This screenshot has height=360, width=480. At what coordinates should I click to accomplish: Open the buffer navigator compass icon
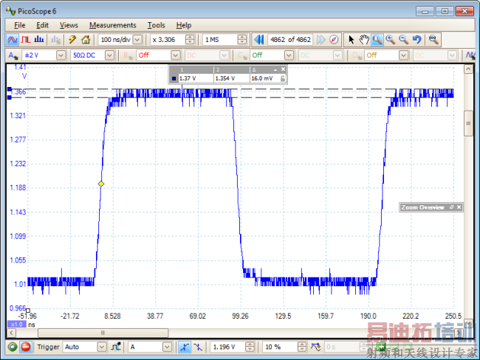(334, 39)
